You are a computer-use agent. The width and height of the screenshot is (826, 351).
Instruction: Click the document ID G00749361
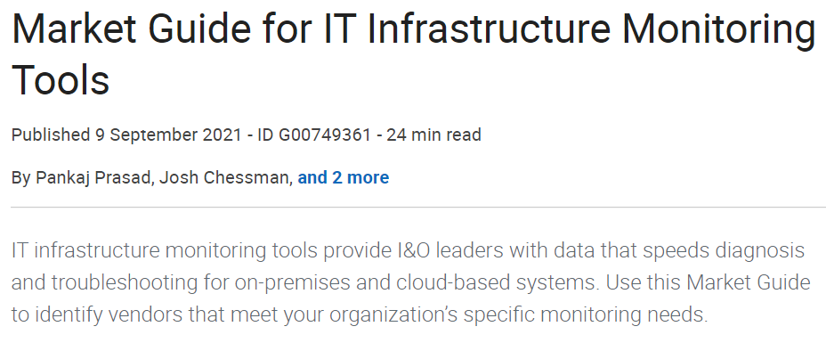(325, 135)
